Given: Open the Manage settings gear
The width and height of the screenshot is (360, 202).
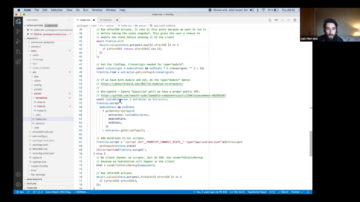Looking at the screenshot, I should point(18,184).
